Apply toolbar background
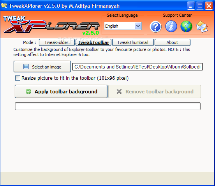 61,91
